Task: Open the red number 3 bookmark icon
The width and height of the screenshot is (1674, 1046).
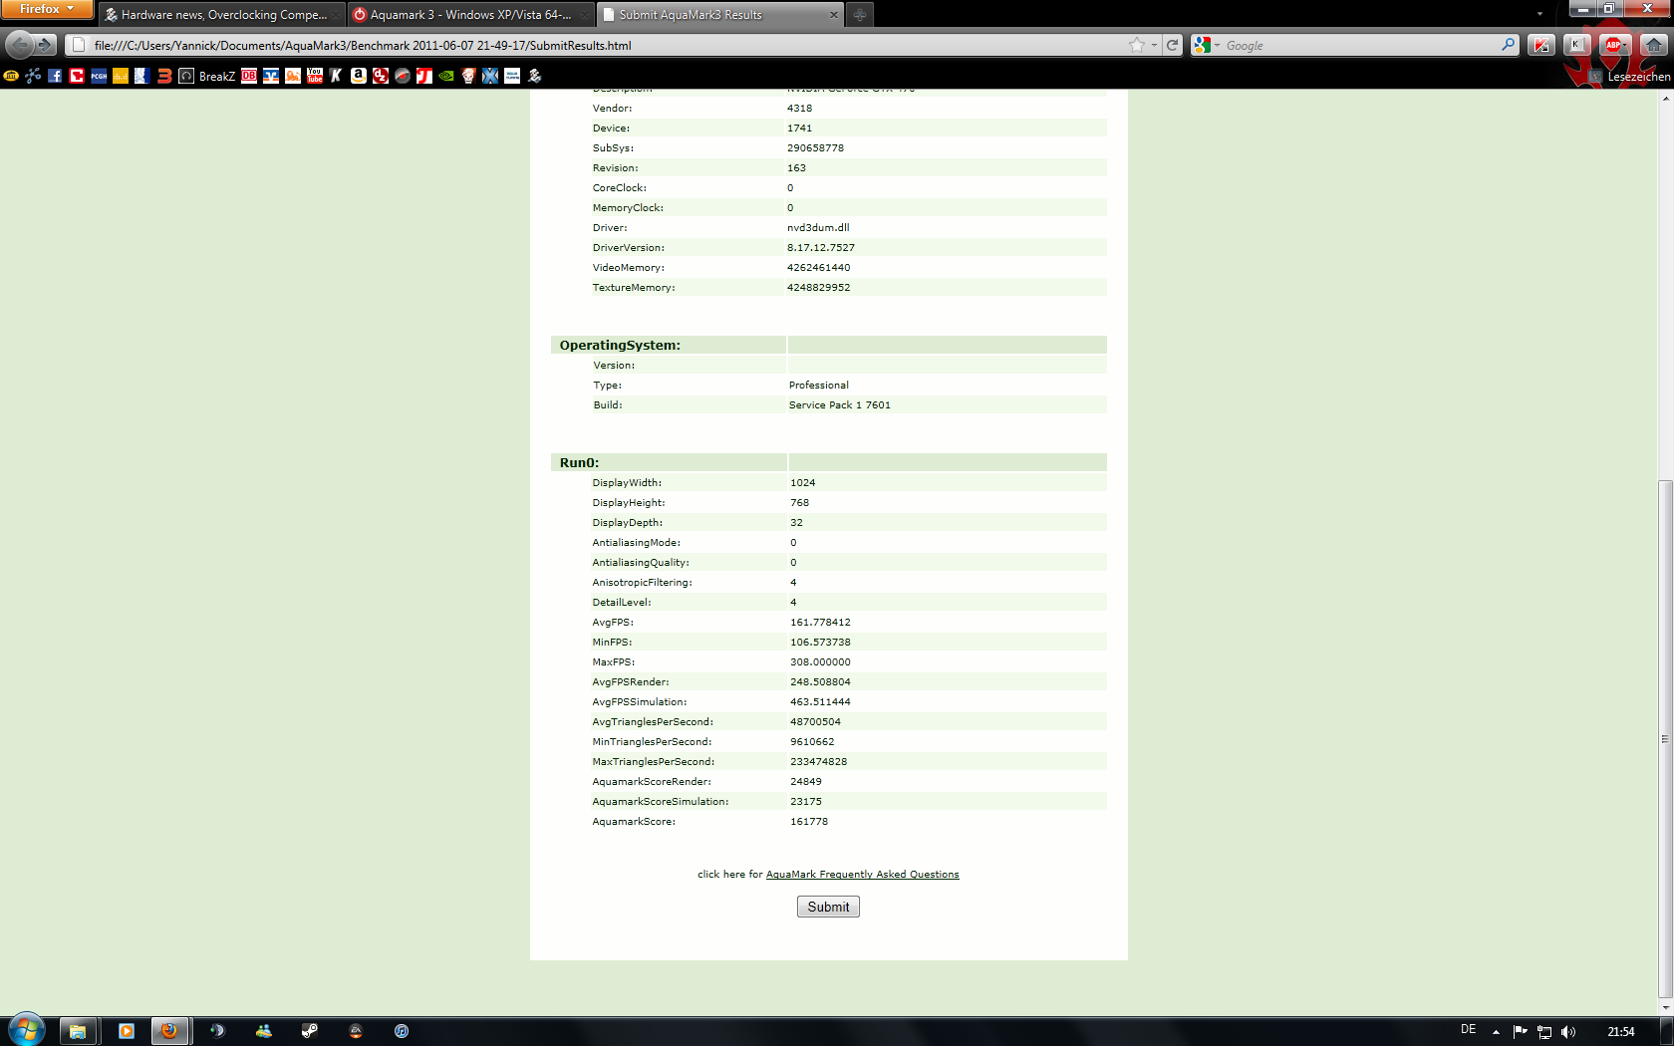Action: 164,76
